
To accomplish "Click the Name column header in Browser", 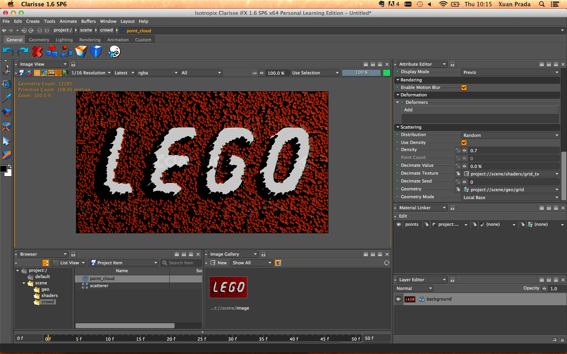I will click(122, 271).
